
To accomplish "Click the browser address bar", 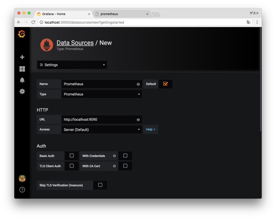I will pyautogui.click(x=144, y=22).
